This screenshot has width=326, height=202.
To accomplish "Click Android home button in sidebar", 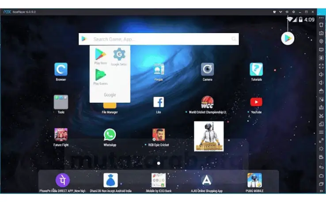I will pyautogui.click(x=321, y=176).
